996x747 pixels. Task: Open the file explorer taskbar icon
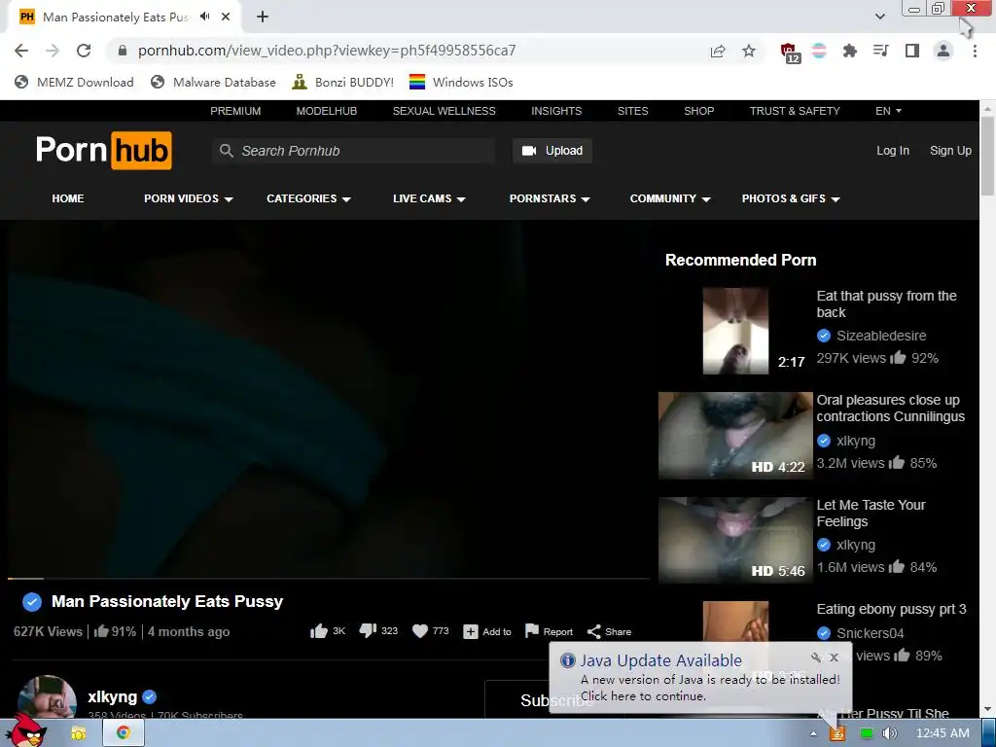(x=79, y=733)
